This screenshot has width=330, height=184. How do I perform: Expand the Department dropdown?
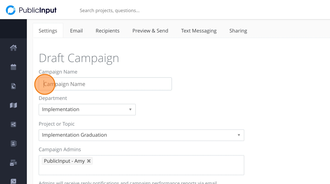pos(87,109)
